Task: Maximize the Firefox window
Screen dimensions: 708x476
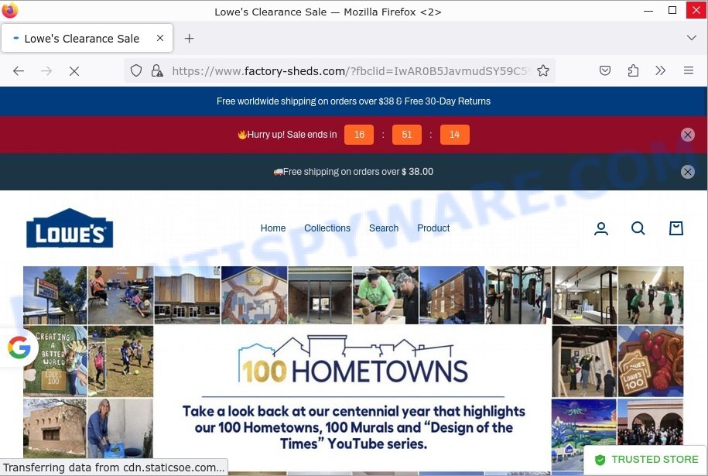Action: [x=672, y=10]
